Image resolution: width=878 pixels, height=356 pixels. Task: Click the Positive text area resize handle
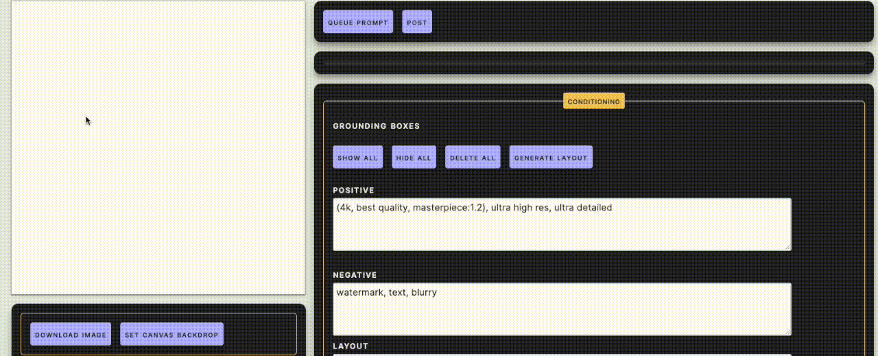pos(787,246)
